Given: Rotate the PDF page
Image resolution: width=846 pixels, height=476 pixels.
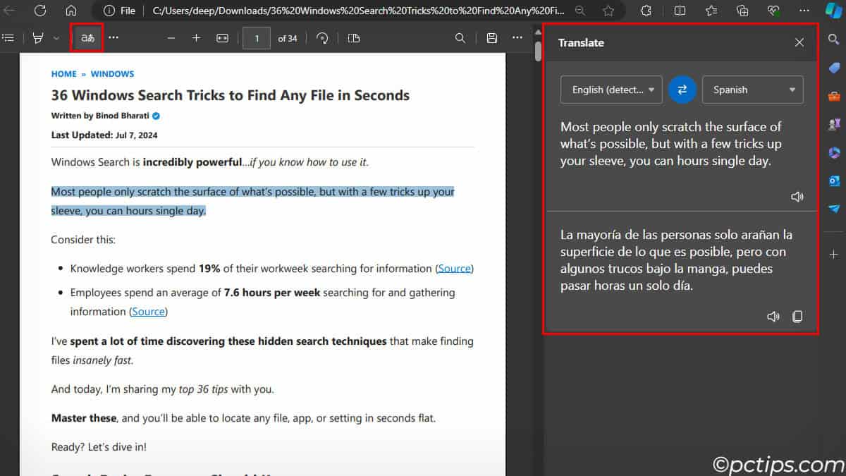Looking at the screenshot, I should tap(322, 38).
